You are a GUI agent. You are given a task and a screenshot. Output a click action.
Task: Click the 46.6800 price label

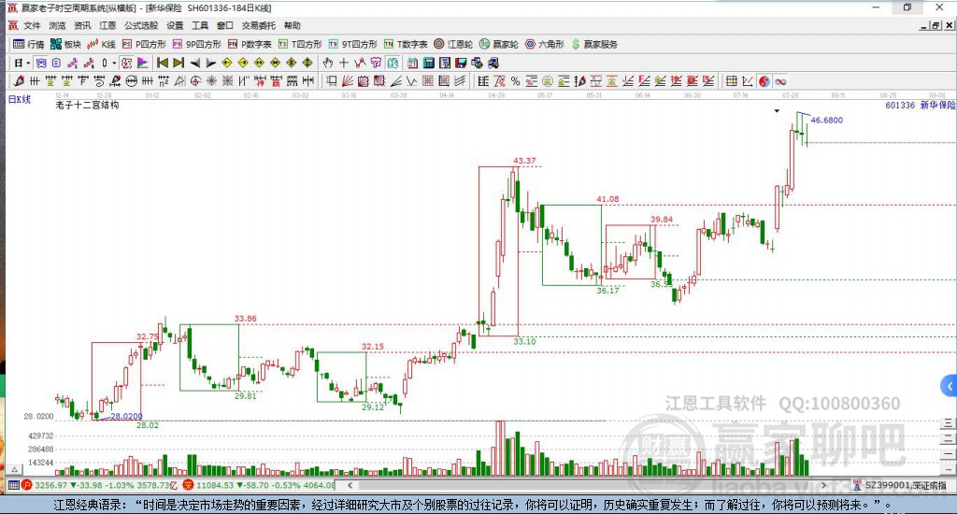826,121
